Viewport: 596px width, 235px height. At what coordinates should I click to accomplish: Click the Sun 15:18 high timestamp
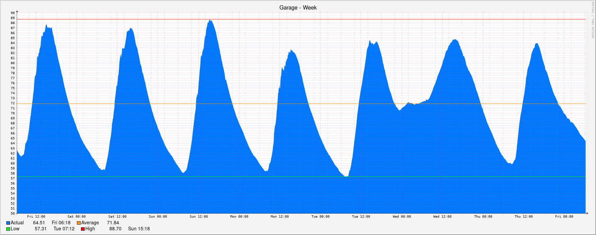[x=139, y=229]
